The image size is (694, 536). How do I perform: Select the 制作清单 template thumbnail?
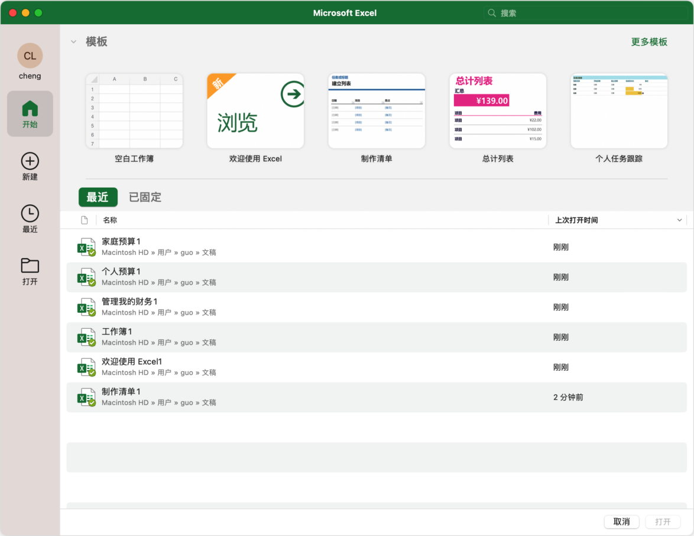(377, 110)
